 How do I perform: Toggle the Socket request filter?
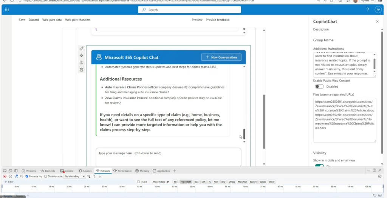click(x=253, y=182)
